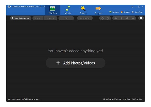The width and height of the screenshot is (151, 107).
Task: Minimize the Slideshow Maker window
Action: pyautogui.click(x=136, y=7)
